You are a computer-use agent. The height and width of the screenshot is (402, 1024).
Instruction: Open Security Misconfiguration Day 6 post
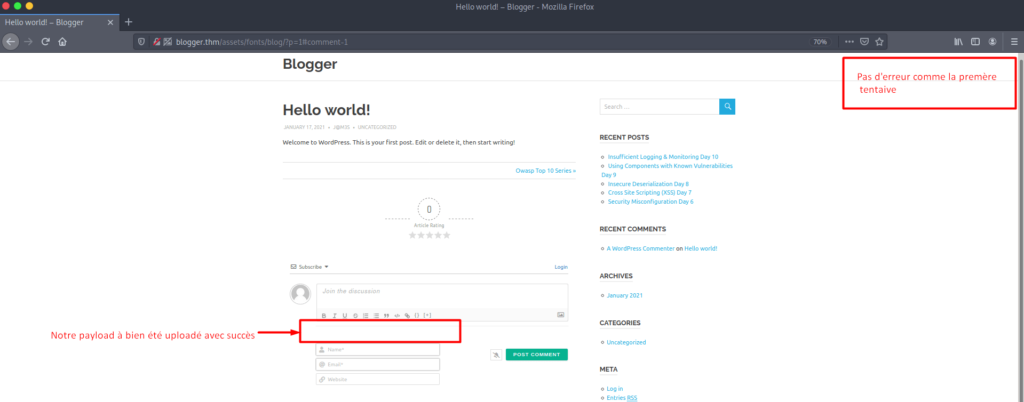pyautogui.click(x=650, y=202)
